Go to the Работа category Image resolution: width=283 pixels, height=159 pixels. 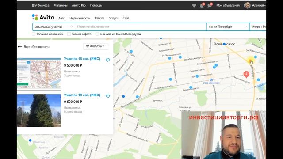pos(99,18)
